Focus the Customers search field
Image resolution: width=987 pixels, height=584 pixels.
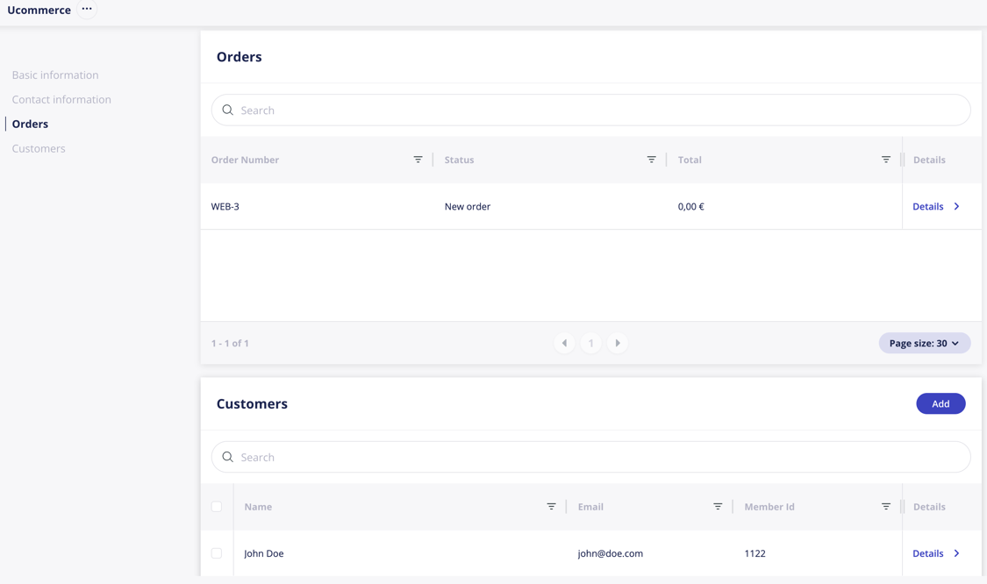(591, 457)
